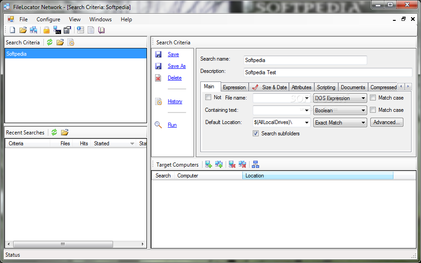Click the blue info list toolbar icon

pos(80,30)
